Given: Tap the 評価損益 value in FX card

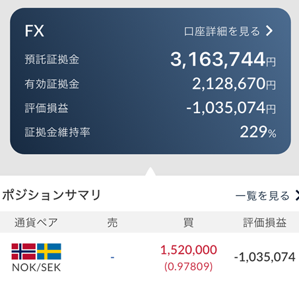Looking at the screenshot, I should pos(231,108).
